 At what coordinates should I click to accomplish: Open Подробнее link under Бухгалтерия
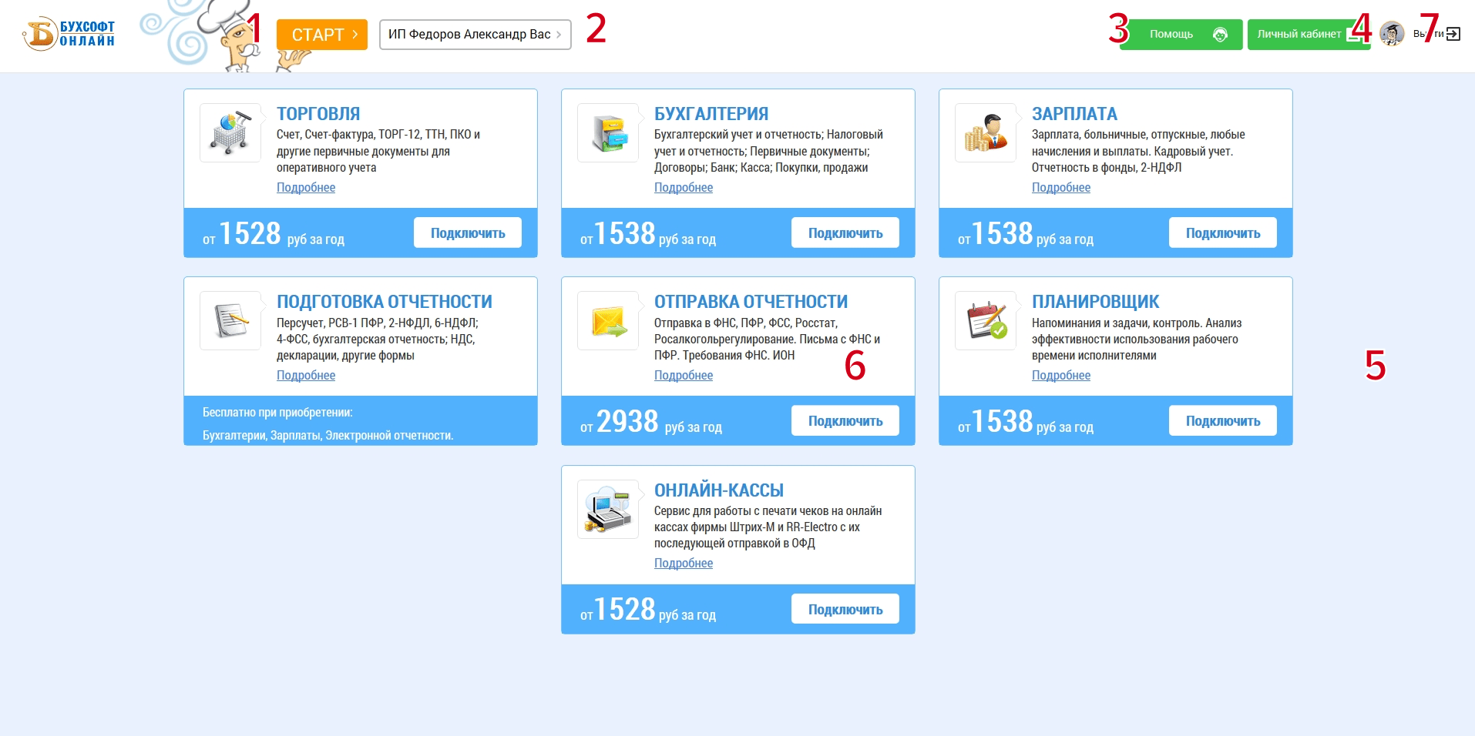(x=684, y=187)
